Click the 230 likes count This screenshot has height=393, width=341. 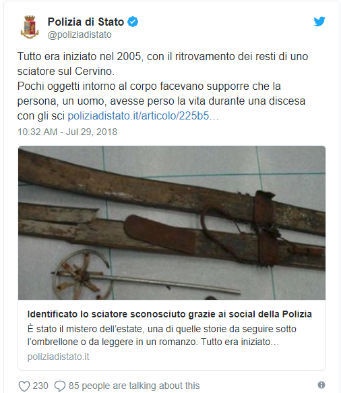[x=40, y=386]
